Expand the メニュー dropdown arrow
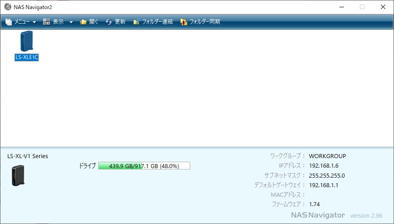Viewport: 394px width, 224px height. click(34, 22)
